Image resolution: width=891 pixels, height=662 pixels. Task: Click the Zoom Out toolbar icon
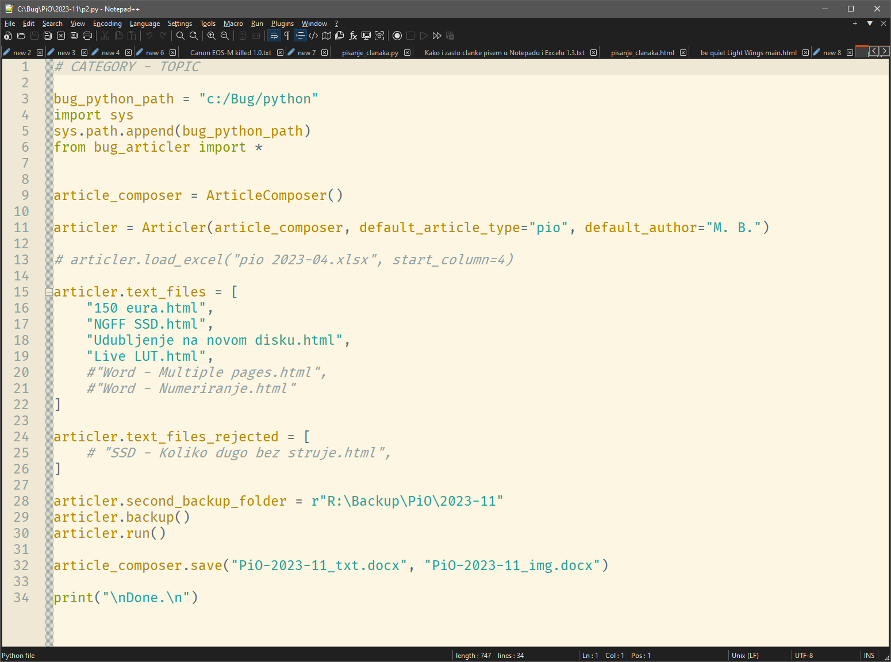point(225,36)
